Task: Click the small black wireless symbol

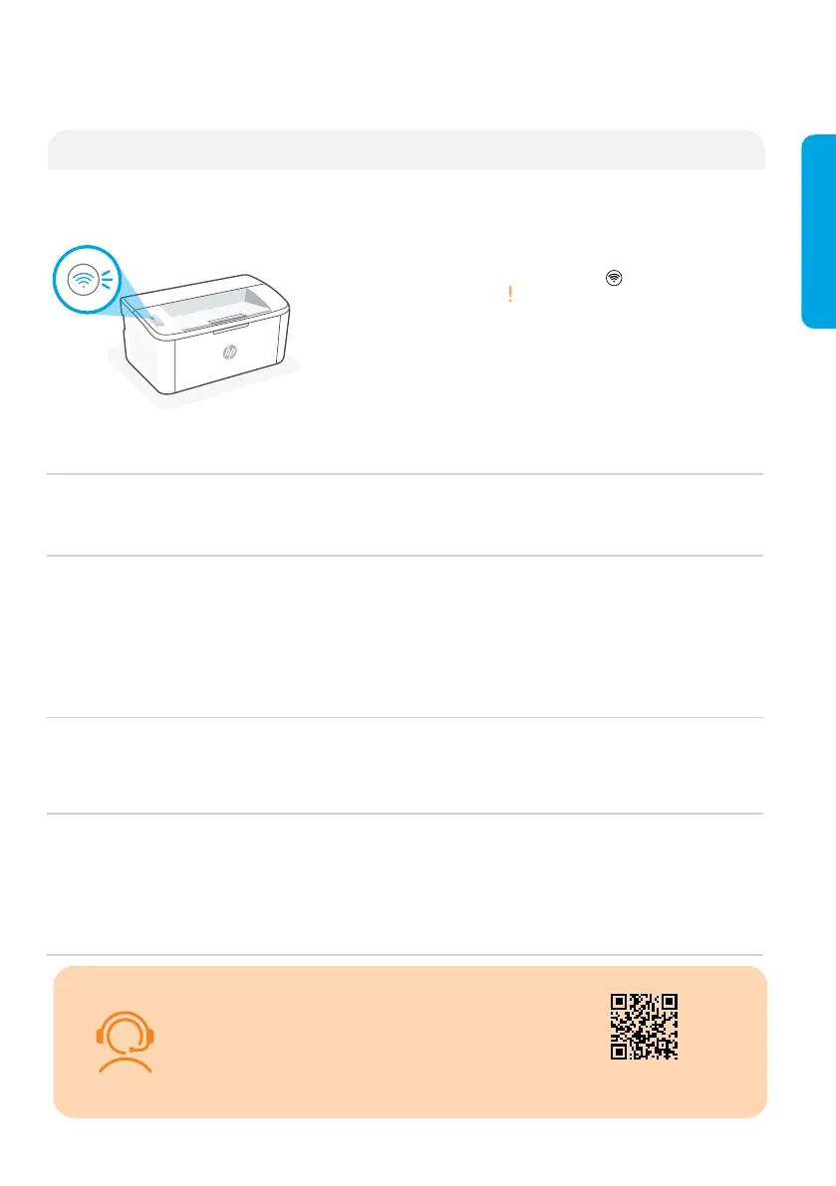Action: coord(614,278)
